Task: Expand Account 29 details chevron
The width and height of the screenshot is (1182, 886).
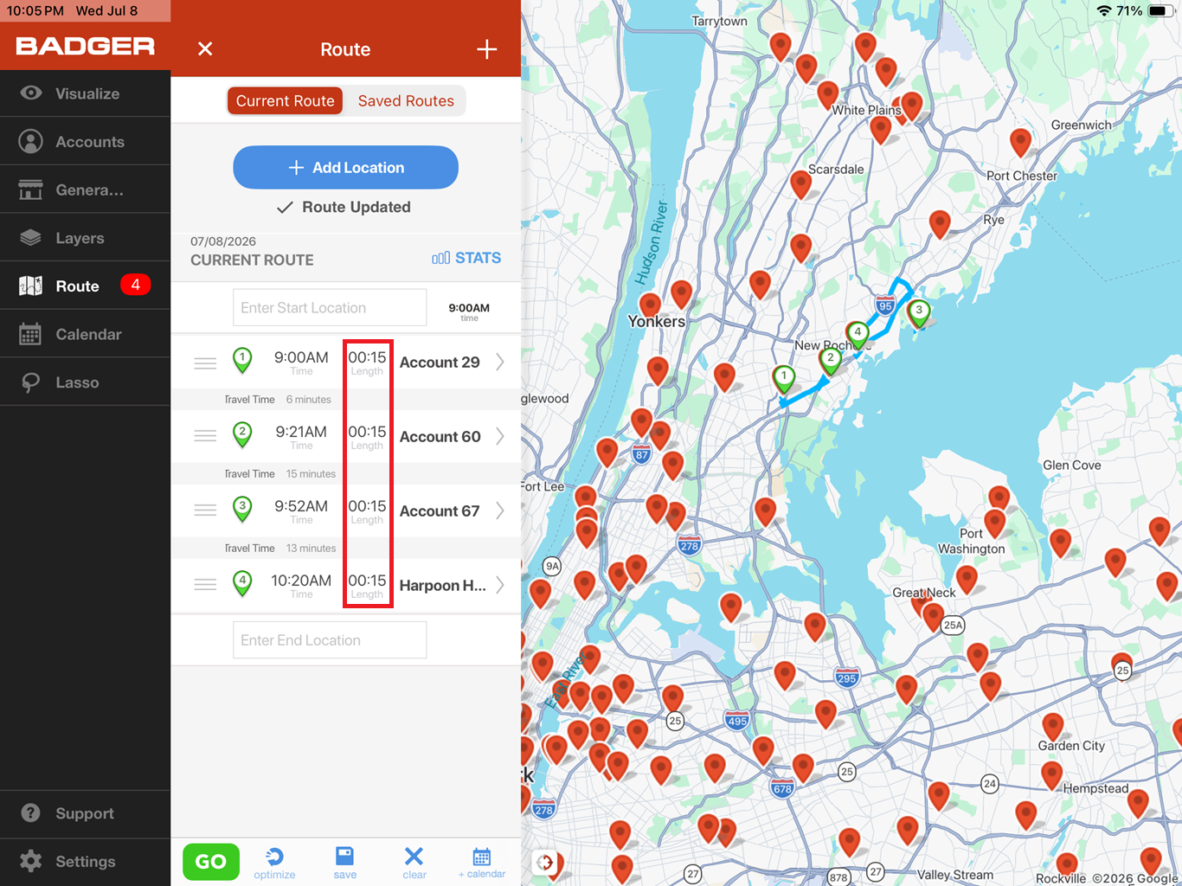Action: point(500,362)
